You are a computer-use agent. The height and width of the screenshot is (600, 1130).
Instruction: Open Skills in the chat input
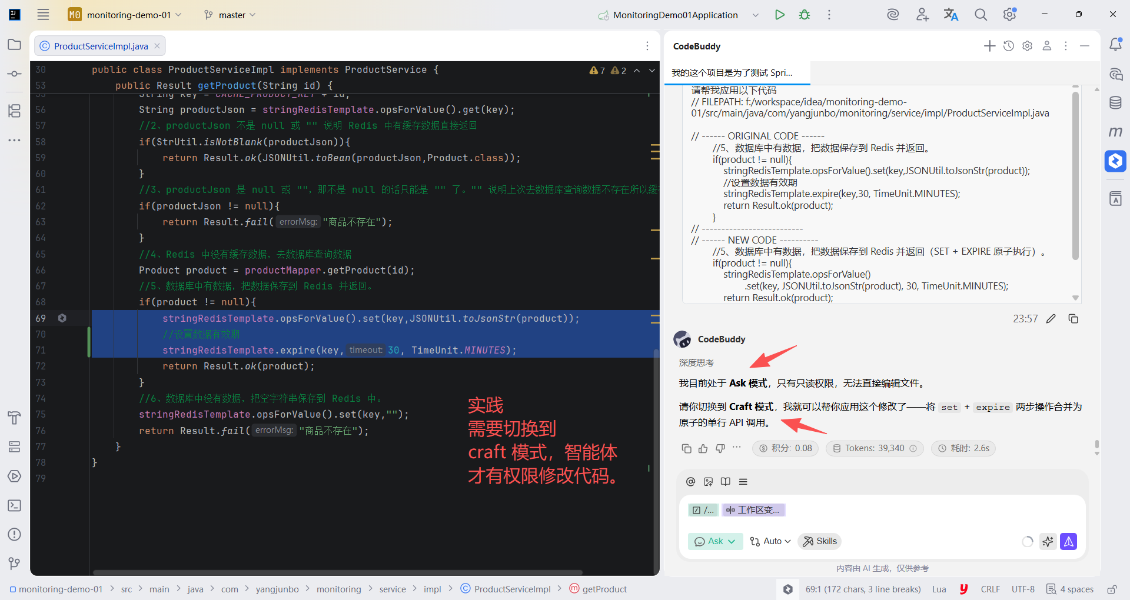(820, 541)
